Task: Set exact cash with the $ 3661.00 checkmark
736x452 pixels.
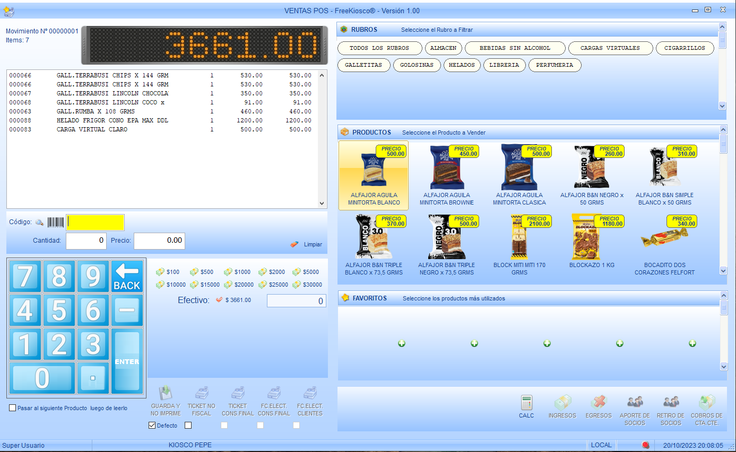Action: click(233, 300)
